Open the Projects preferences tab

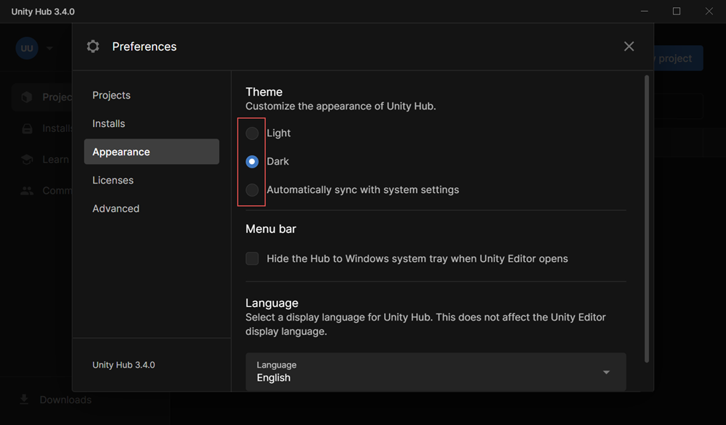(x=111, y=95)
